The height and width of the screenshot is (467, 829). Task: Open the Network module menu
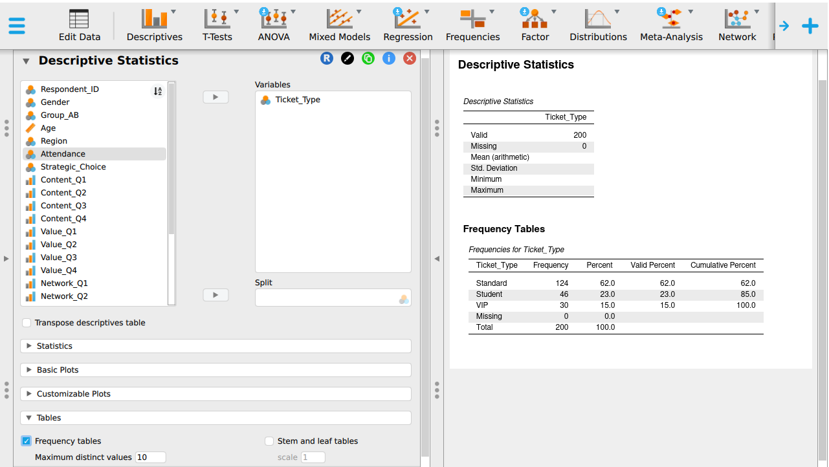pyautogui.click(x=737, y=26)
